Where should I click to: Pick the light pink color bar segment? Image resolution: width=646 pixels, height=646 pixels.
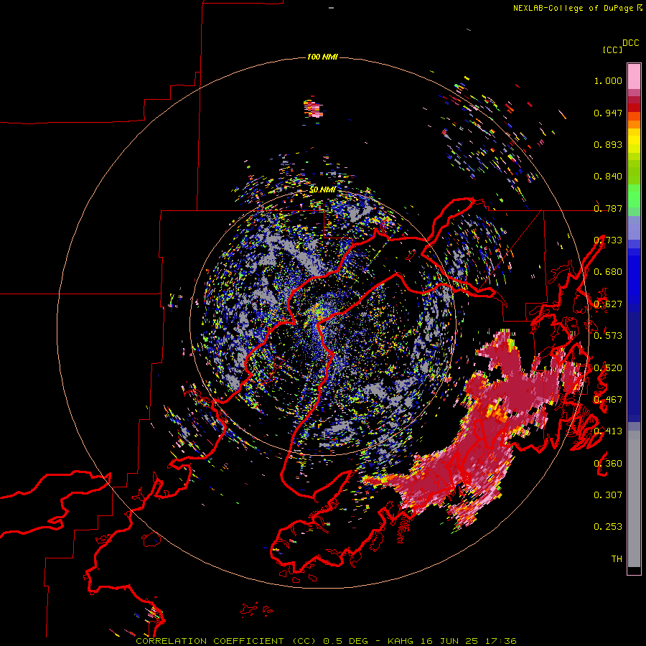coord(634,76)
